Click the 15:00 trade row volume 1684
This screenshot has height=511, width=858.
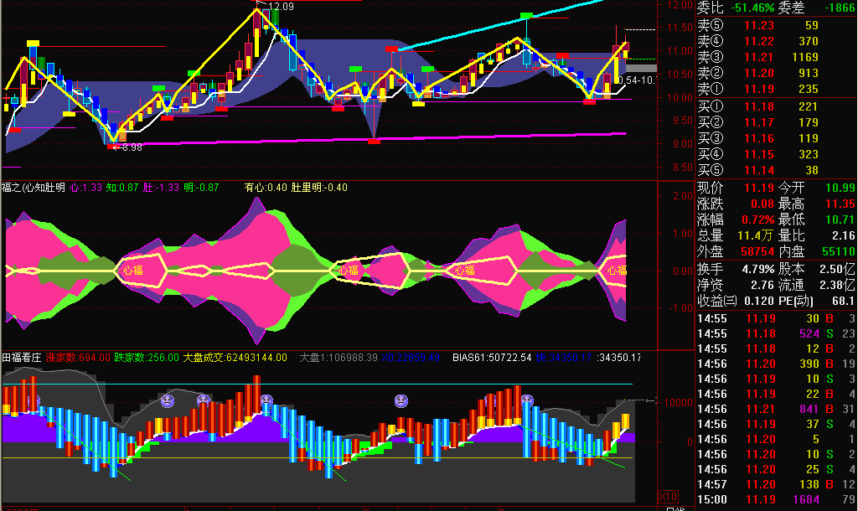[806, 499]
